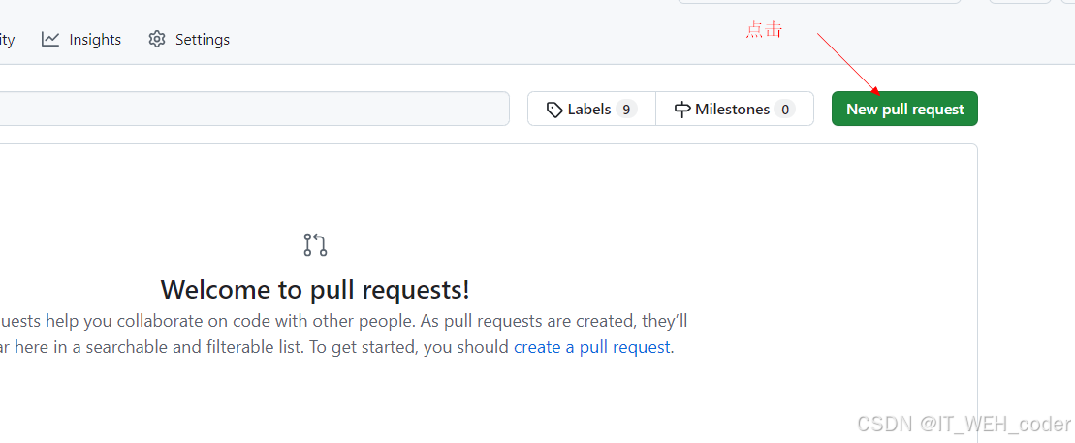The height and width of the screenshot is (443, 1075).
Task: Open the Settings tab
Action: [189, 40]
